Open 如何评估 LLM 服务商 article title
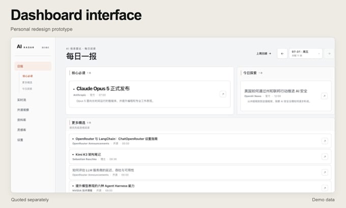Viewport: 346px width, 208px height. [103, 170]
